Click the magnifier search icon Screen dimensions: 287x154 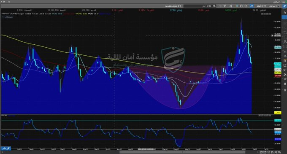(214, 6)
